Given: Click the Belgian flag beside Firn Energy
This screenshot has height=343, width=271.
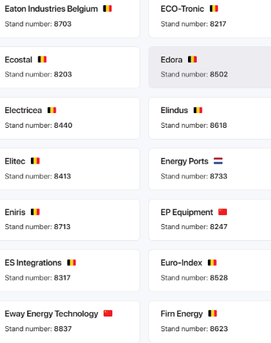Looking at the screenshot, I should click(212, 314).
